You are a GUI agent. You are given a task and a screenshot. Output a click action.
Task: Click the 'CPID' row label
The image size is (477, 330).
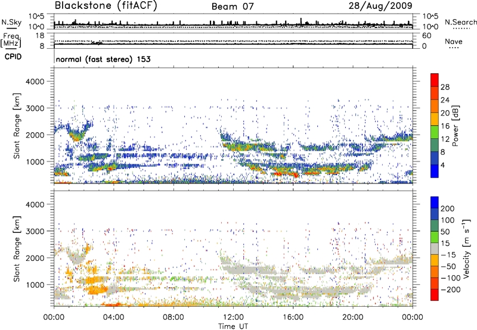(13, 57)
